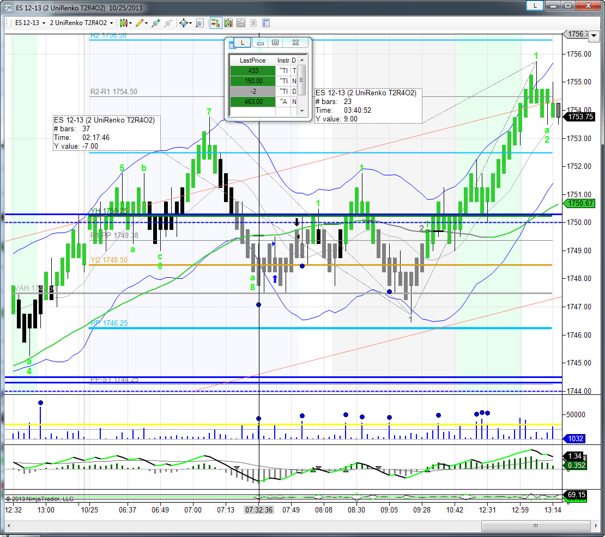Click the YC 1748.50 level label
Viewport: 605px width, 537px height.
(109, 260)
